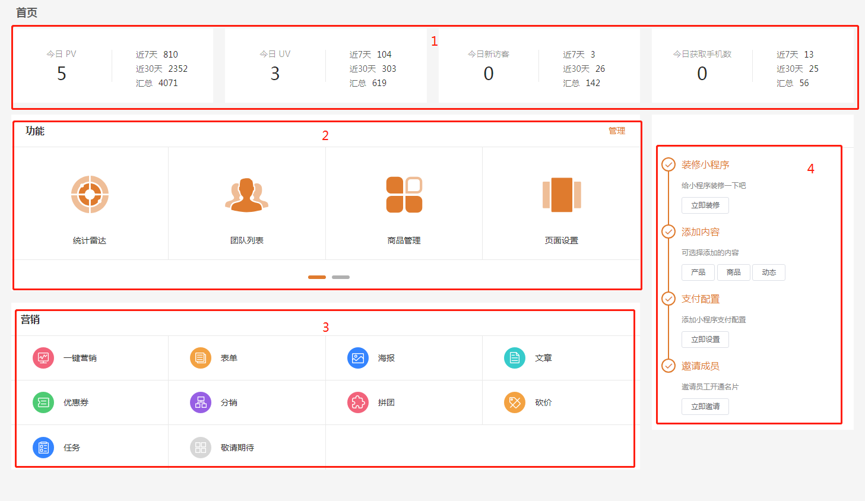865x501 pixels.
Task: Click the 优惠券 coupon icon
Action: click(x=43, y=402)
